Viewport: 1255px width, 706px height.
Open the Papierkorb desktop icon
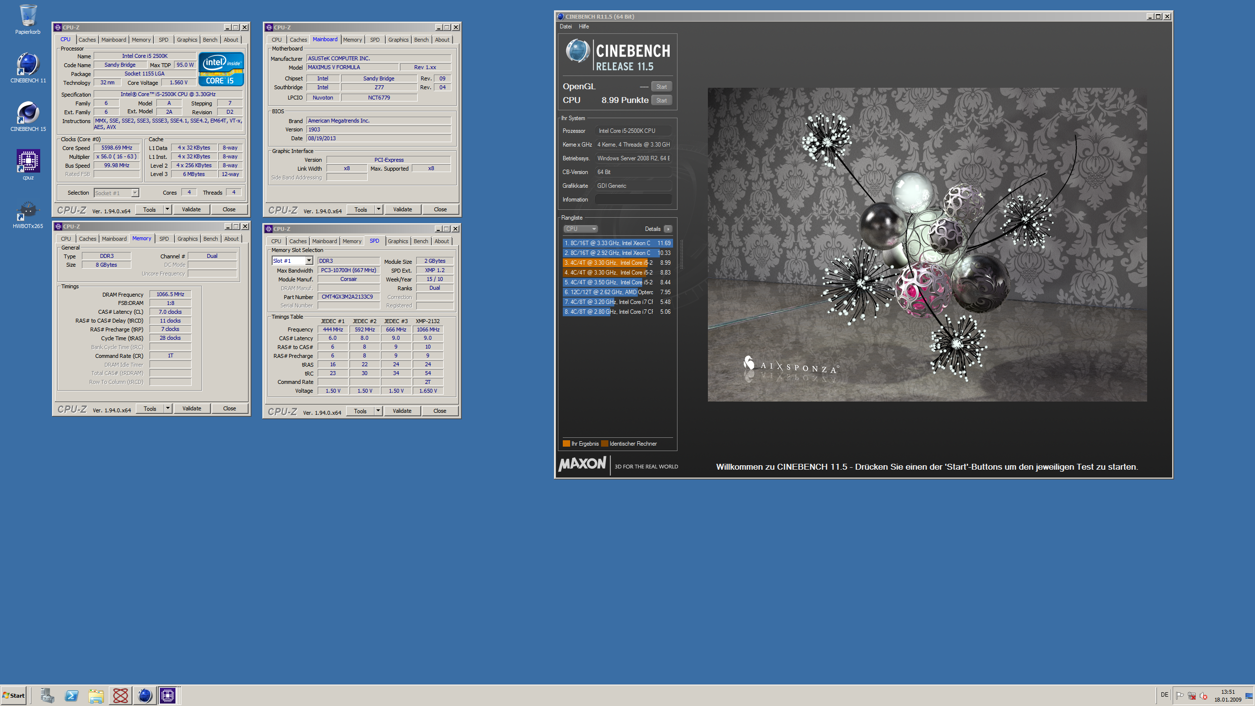[28, 20]
